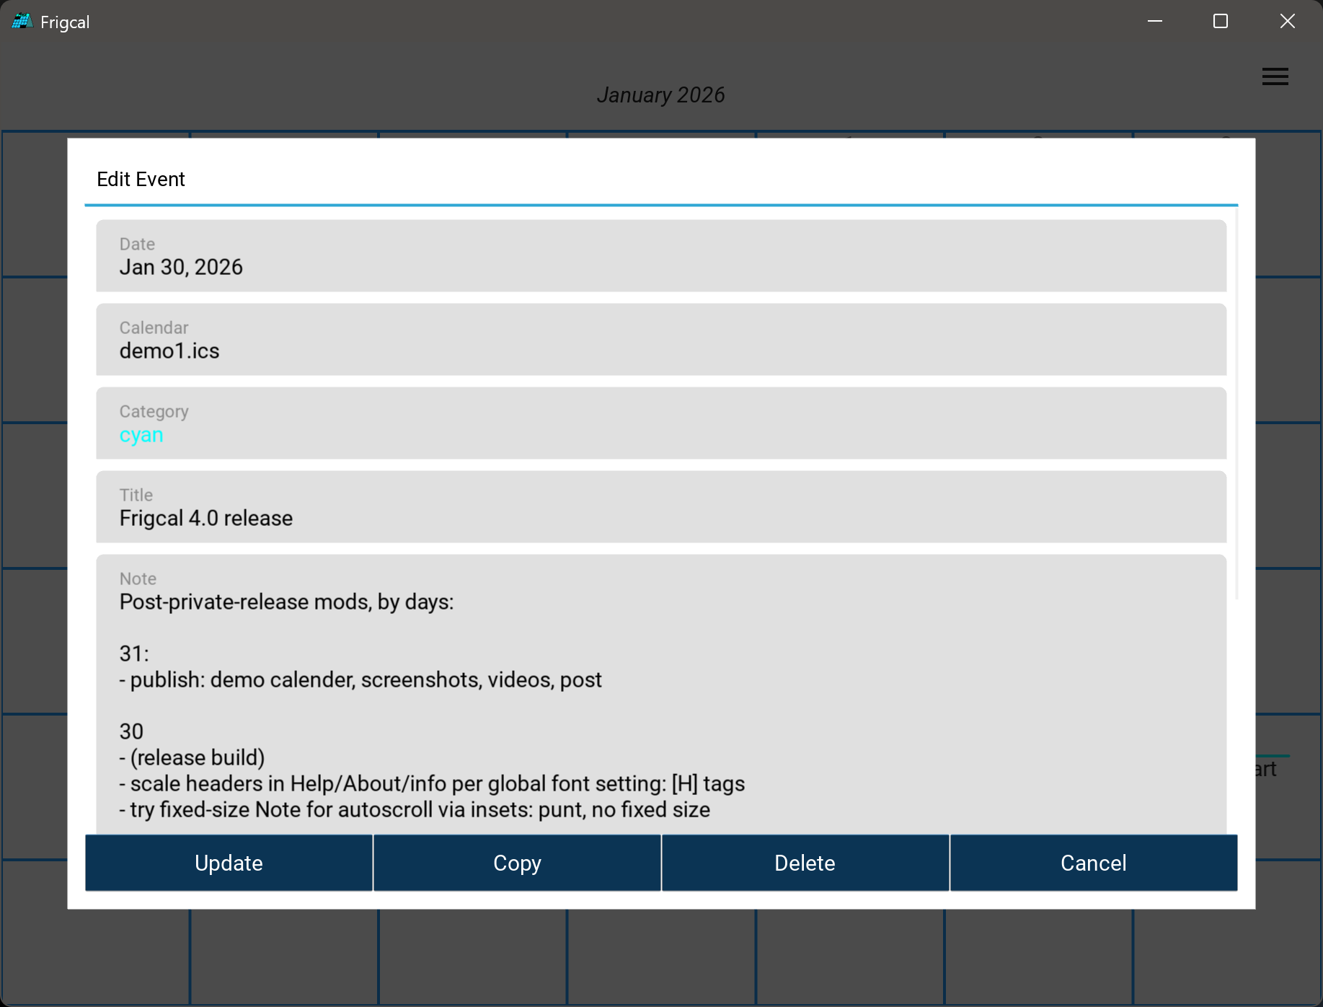Click the partially hidden event ending in 'art'
The width and height of the screenshot is (1323, 1007).
pyautogui.click(x=1267, y=769)
